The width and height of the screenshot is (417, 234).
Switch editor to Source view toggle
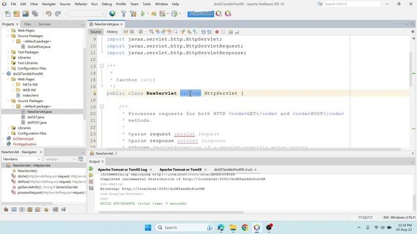pyautogui.click(x=96, y=32)
